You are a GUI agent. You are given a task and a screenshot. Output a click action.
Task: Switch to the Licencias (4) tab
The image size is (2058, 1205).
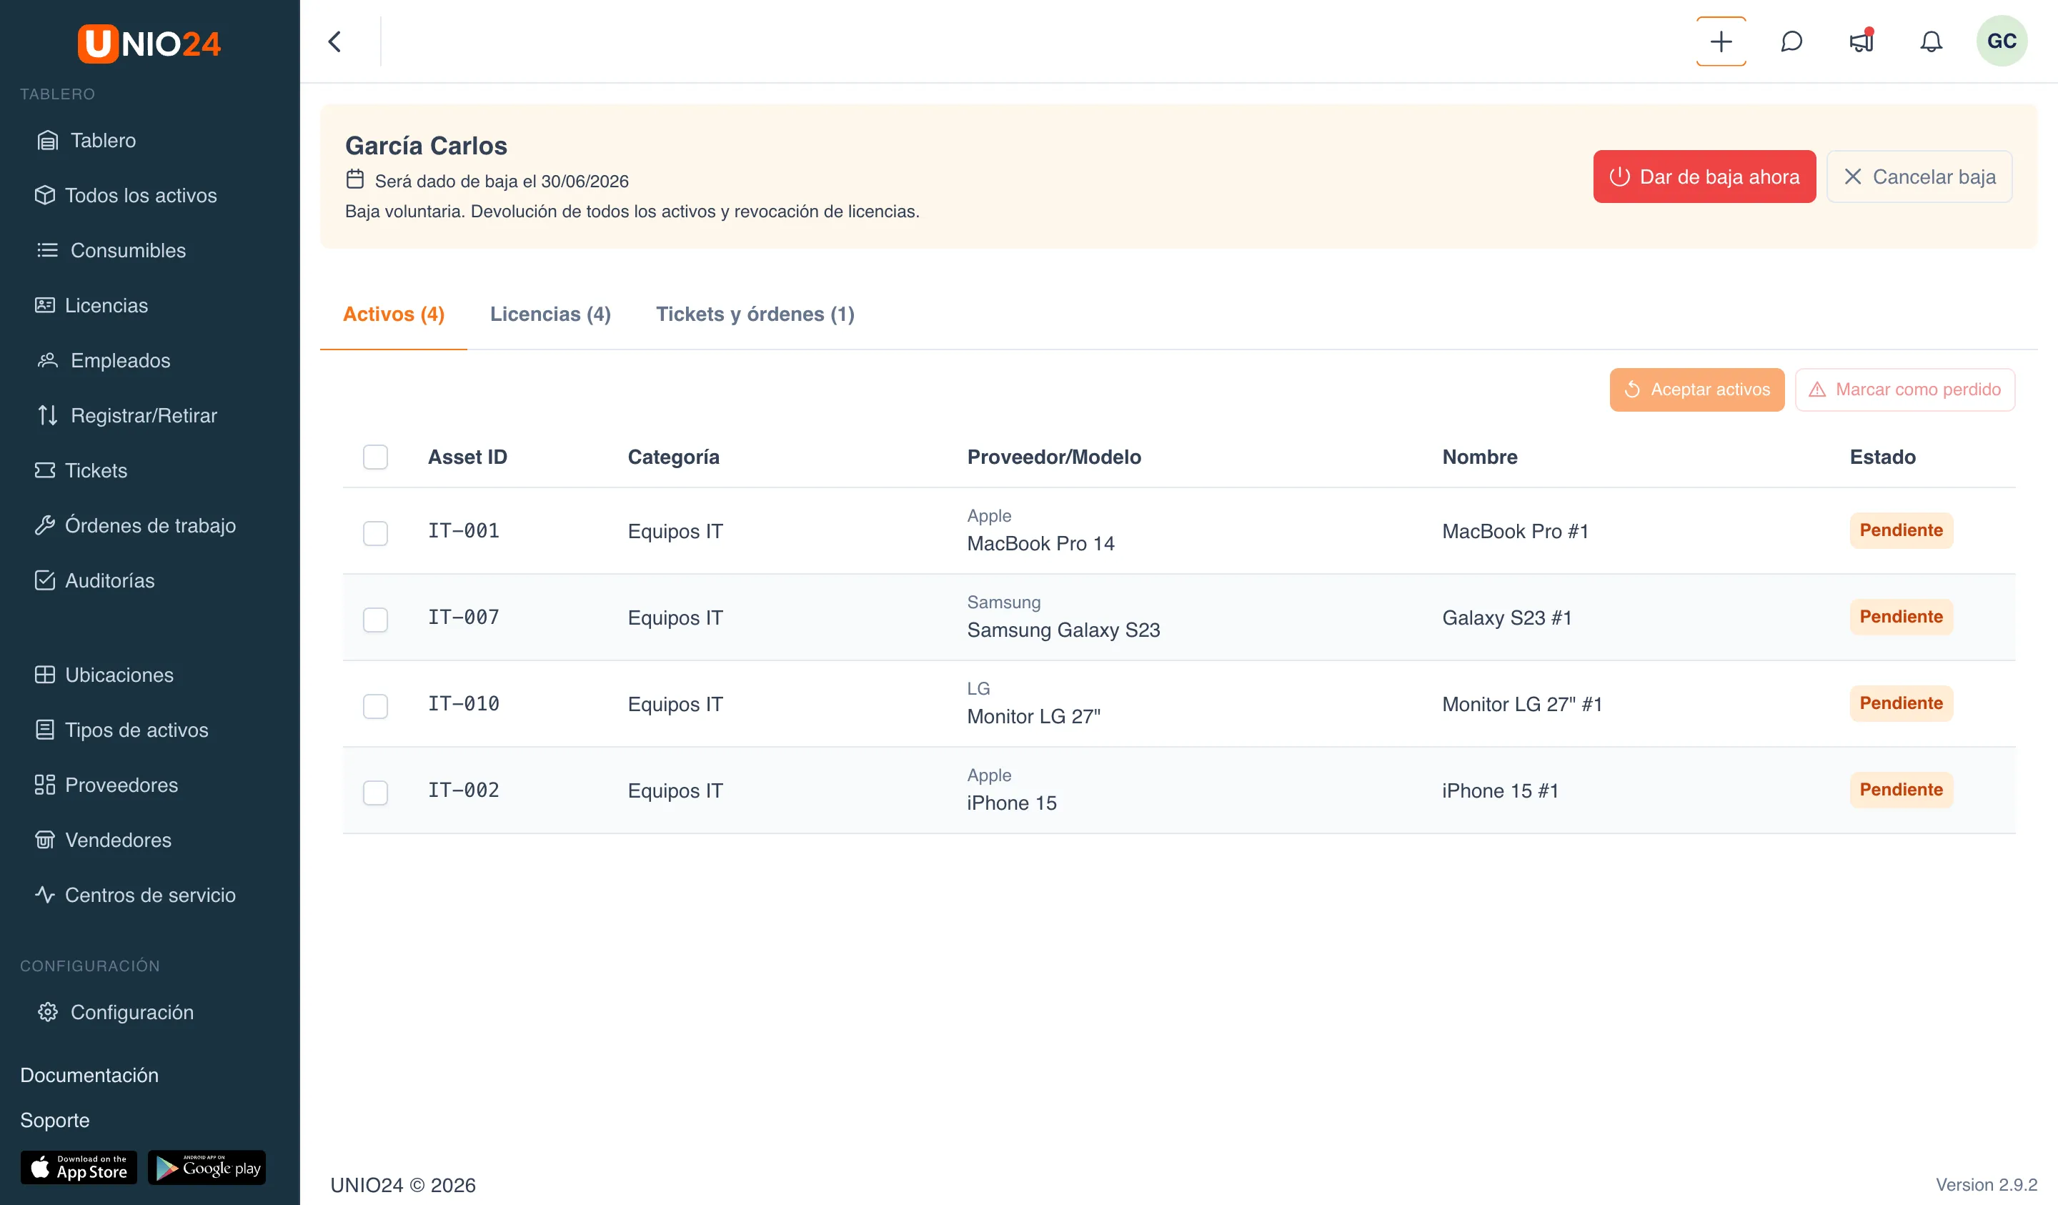click(550, 314)
